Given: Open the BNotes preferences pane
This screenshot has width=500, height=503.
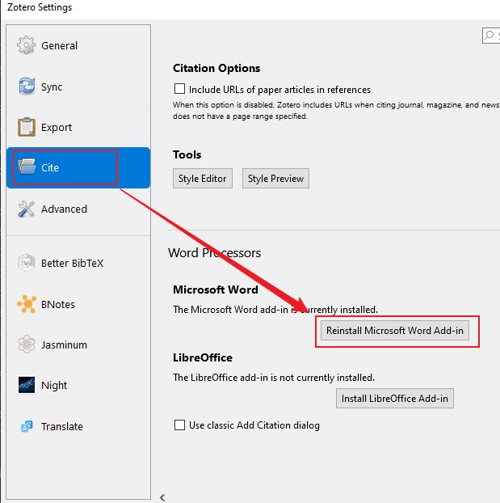Looking at the screenshot, I should tap(78, 304).
